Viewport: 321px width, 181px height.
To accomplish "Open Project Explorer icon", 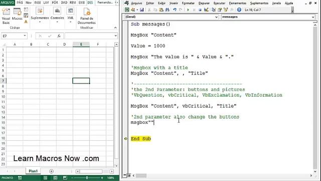I will click(x=214, y=10).
